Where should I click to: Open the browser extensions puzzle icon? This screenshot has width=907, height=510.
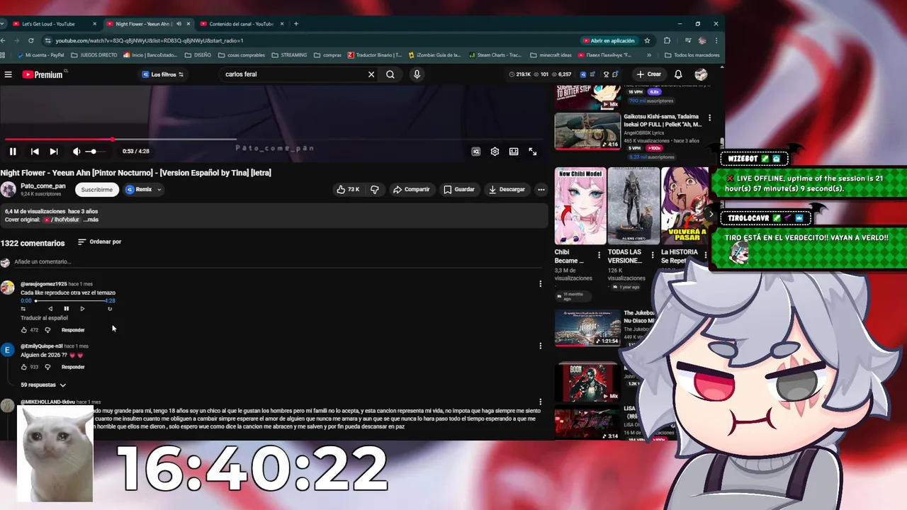667,40
